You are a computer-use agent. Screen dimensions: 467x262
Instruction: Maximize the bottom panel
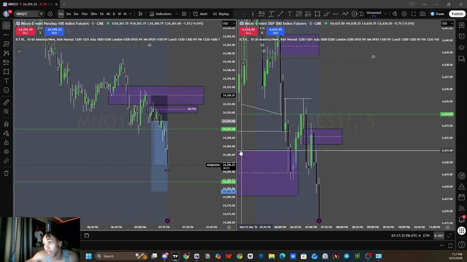[450, 246]
